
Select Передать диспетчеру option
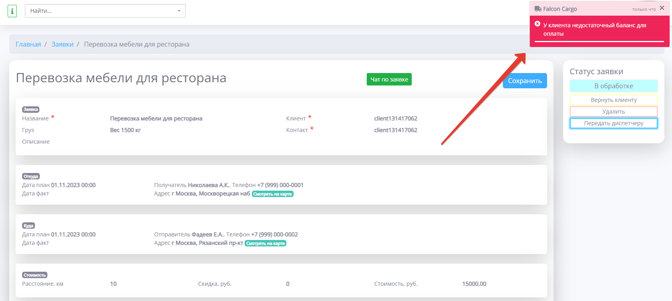pos(613,123)
